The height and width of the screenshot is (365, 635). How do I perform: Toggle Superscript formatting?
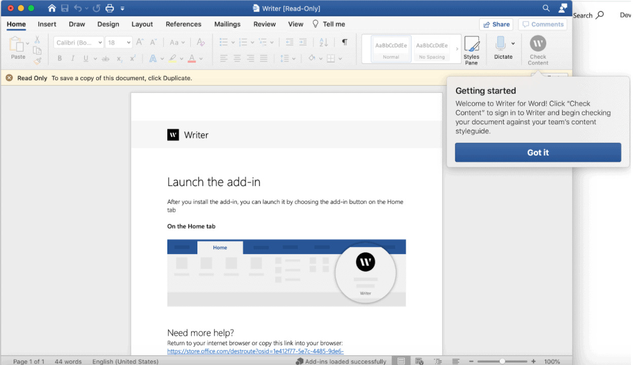(x=132, y=59)
